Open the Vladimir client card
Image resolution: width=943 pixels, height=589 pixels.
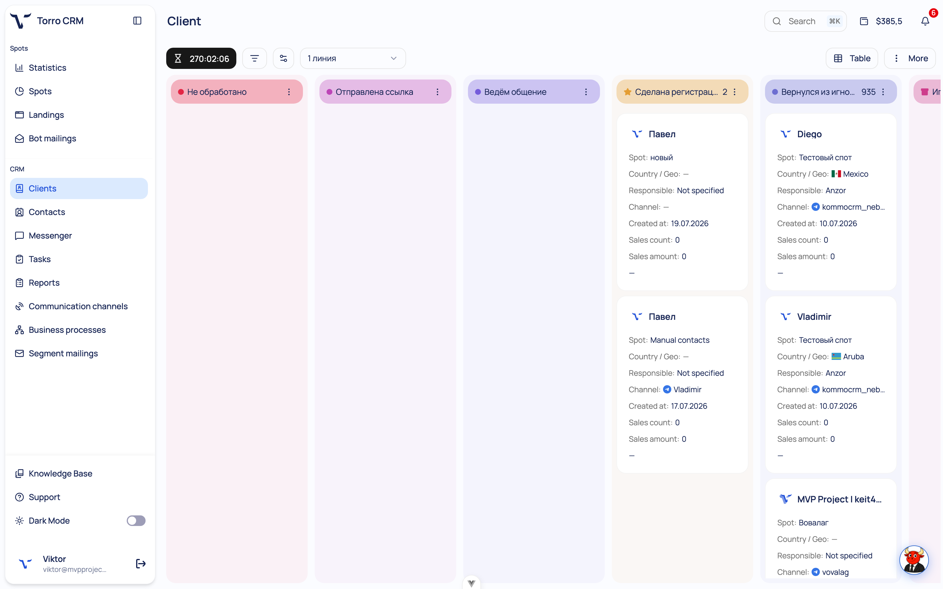coord(830,385)
